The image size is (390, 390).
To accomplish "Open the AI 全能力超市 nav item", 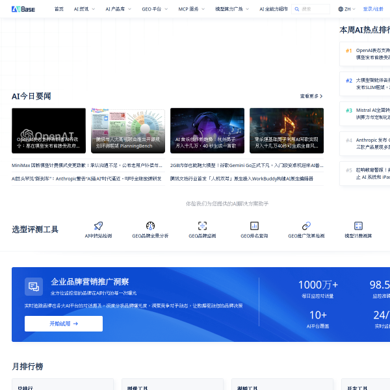I will 274,9.
